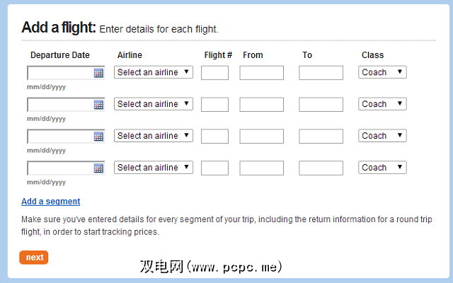Click first row Flight # field
This screenshot has width=453, height=283.
pos(214,73)
